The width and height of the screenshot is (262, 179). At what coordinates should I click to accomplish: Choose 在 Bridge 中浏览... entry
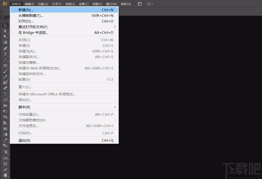pyautogui.click(x=64, y=33)
